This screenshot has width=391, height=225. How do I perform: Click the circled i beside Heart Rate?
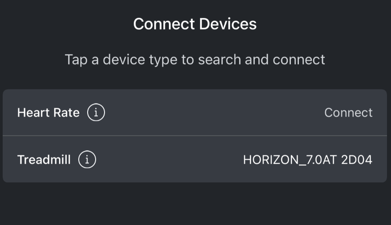[x=96, y=112]
